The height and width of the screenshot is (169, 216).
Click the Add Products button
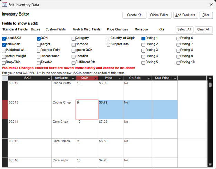pyautogui.click(x=185, y=15)
